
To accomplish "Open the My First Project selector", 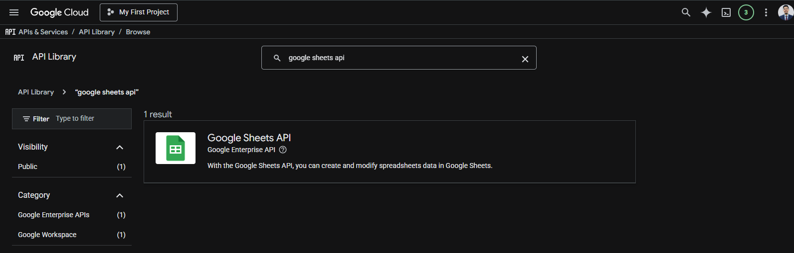I will click(139, 12).
